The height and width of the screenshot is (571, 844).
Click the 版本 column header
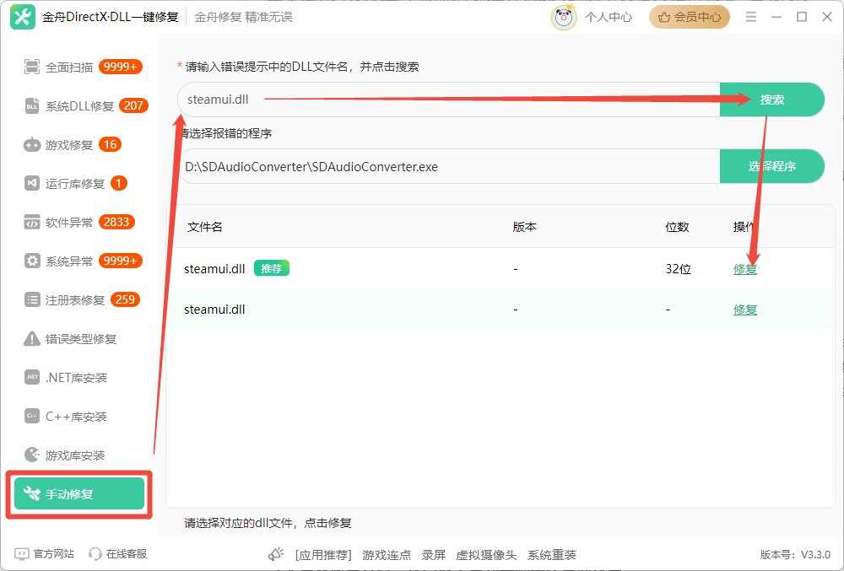coord(524,227)
